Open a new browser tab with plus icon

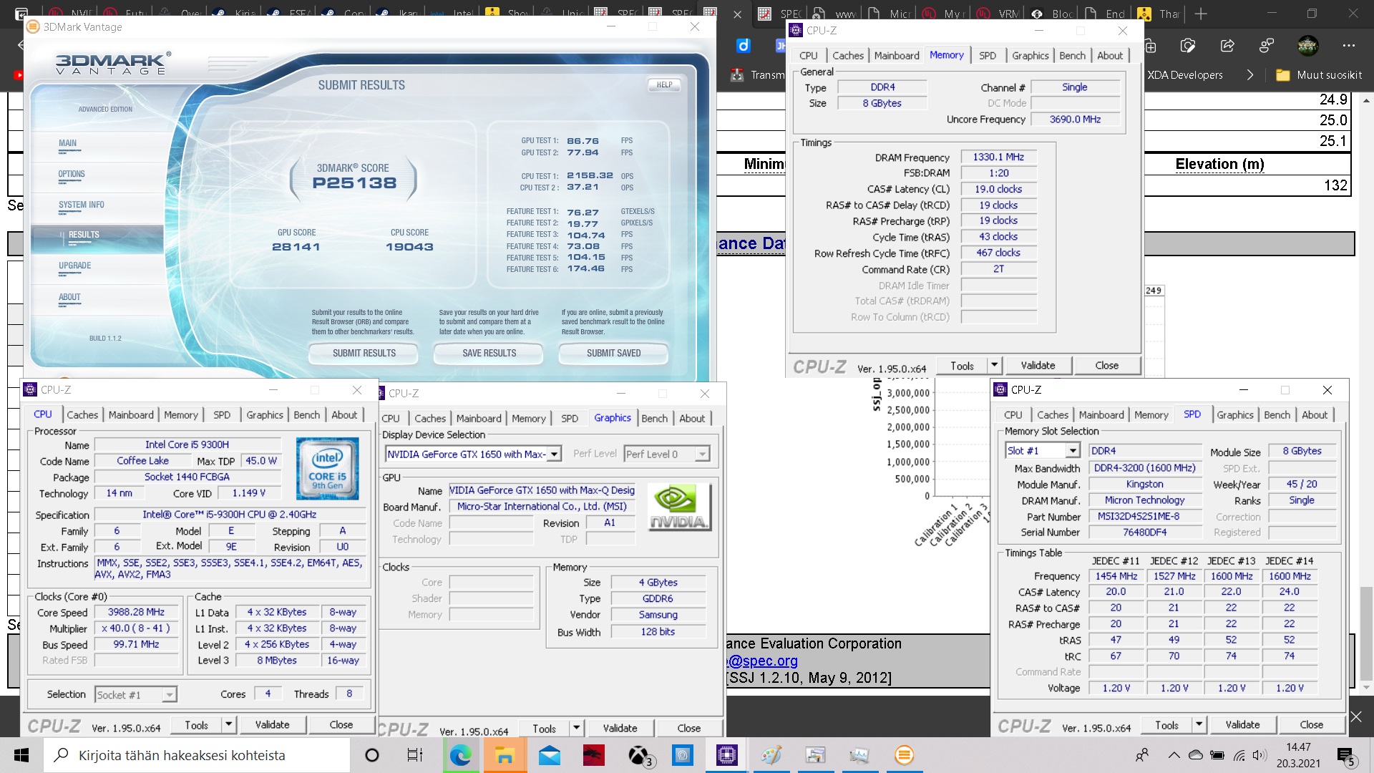[1202, 14]
